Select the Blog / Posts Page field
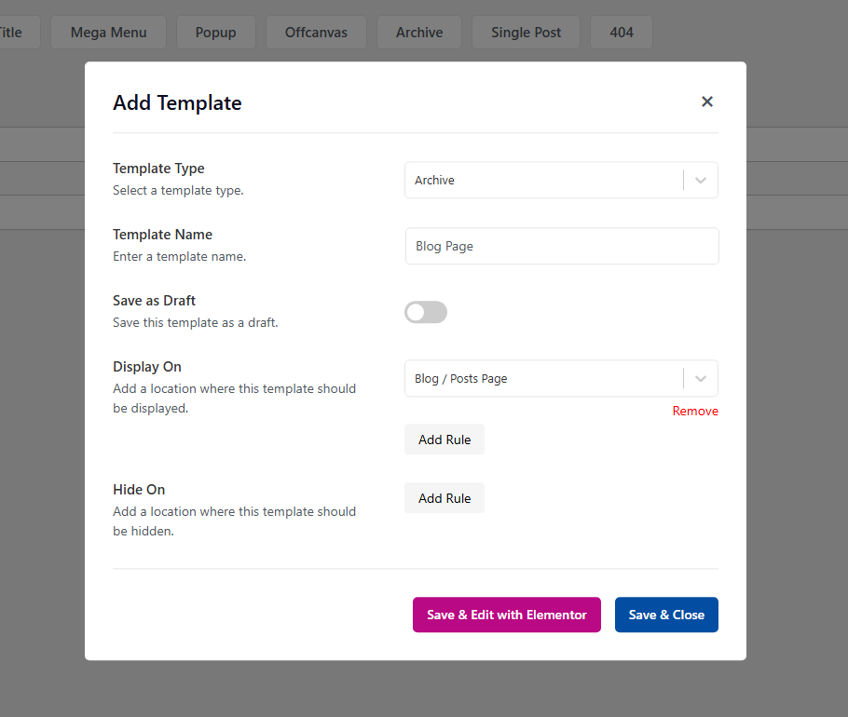Image resolution: width=848 pixels, height=717 pixels. [x=561, y=379]
